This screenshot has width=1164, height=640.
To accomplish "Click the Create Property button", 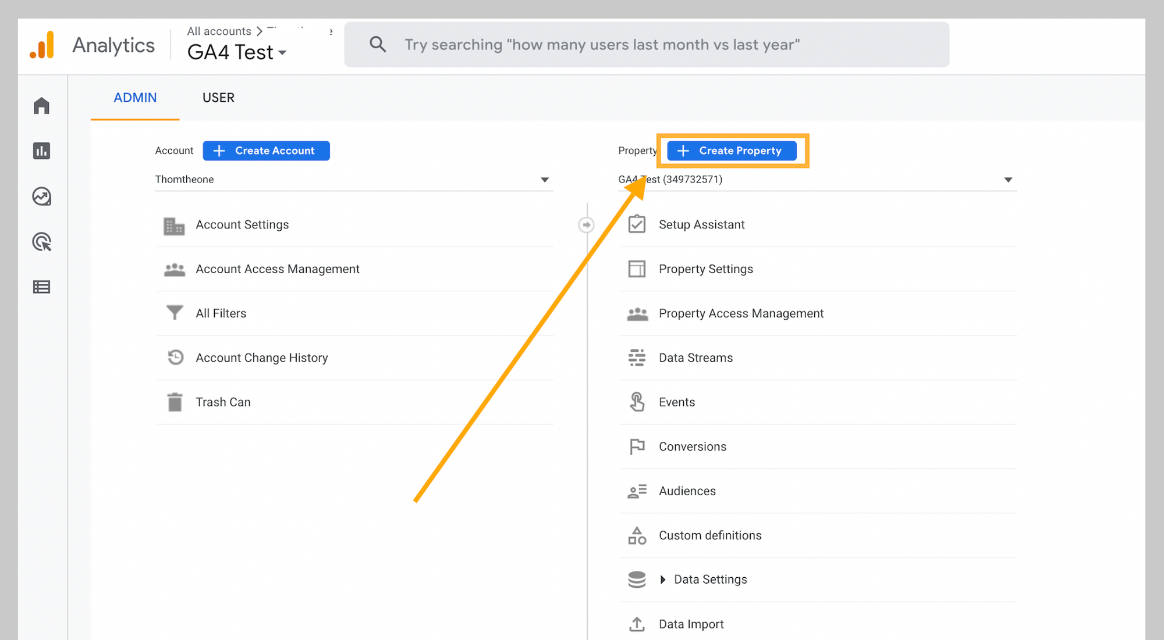I will (732, 151).
